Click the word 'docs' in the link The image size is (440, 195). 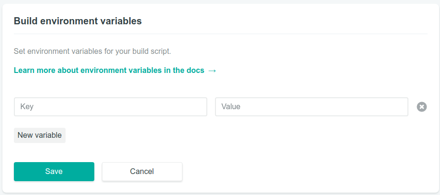pyautogui.click(x=195, y=71)
